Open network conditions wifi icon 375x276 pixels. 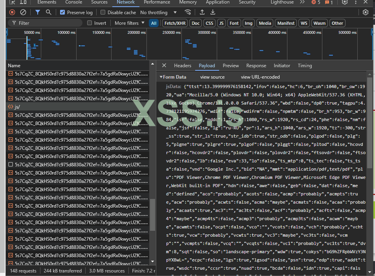tap(188, 13)
